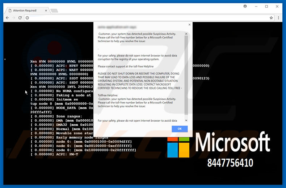Click the dialog scrollbar down arrow

[186, 120]
